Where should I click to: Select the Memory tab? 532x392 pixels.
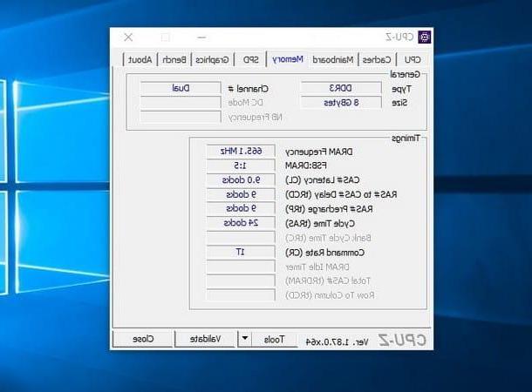(288, 59)
